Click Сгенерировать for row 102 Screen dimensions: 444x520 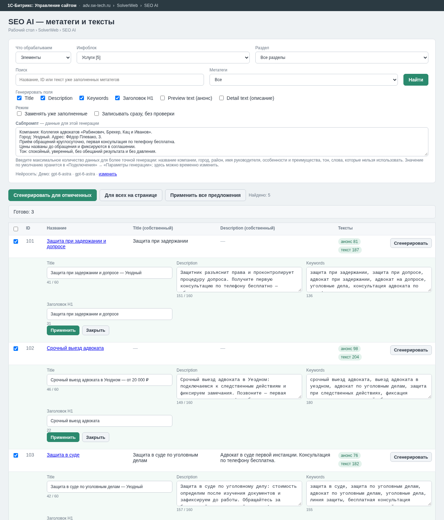pos(411,350)
